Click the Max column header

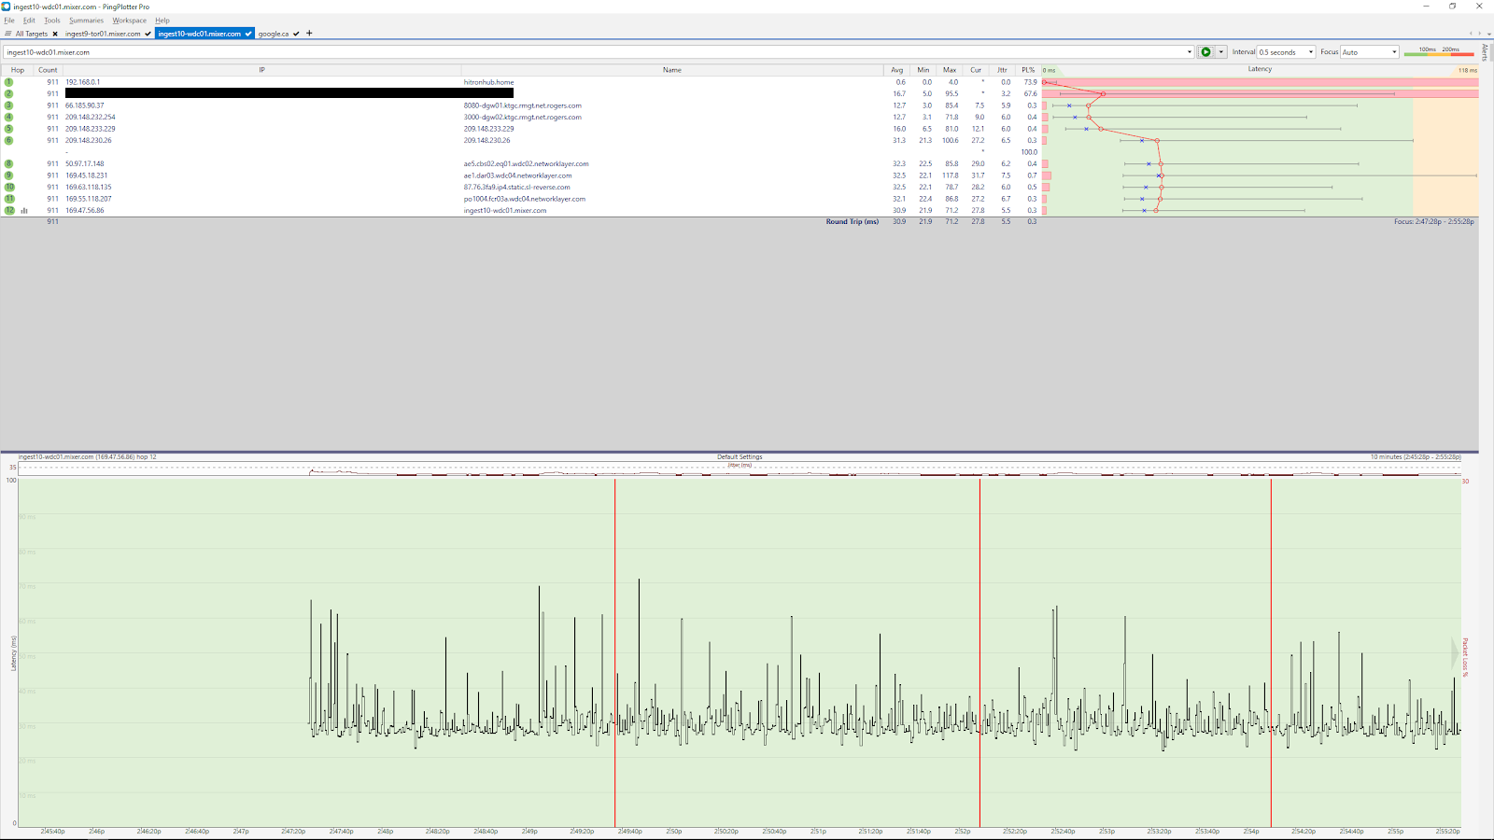950,70
